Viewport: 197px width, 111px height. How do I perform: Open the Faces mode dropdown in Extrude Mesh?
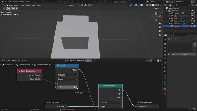point(111,103)
